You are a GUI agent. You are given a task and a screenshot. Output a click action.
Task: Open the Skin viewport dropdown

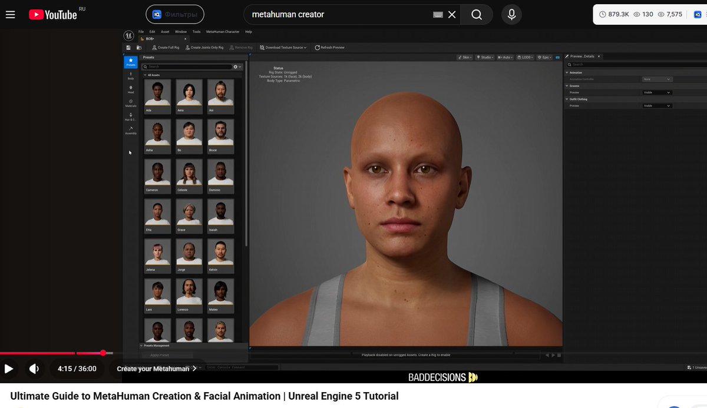coord(465,57)
